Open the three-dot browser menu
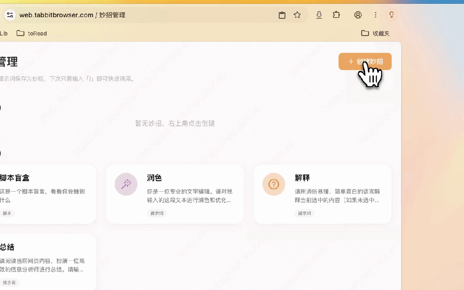The height and width of the screenshot is (290, 464). [375, 15]
